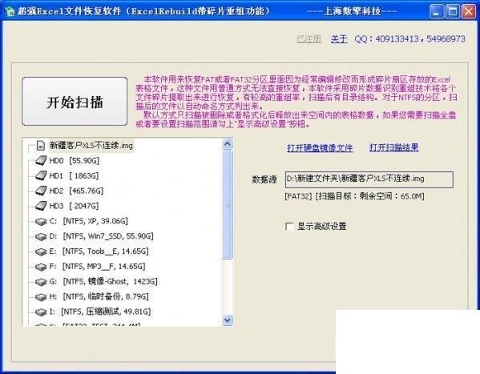Click the E: drive partition icon
This screenshot has height=374, width=480.
coord(41,251)
